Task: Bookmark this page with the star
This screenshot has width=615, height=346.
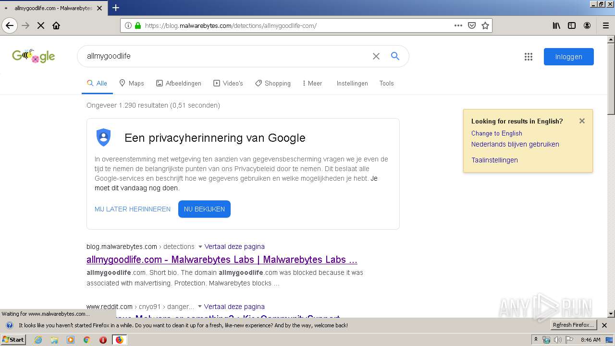Action: (485, 25)
